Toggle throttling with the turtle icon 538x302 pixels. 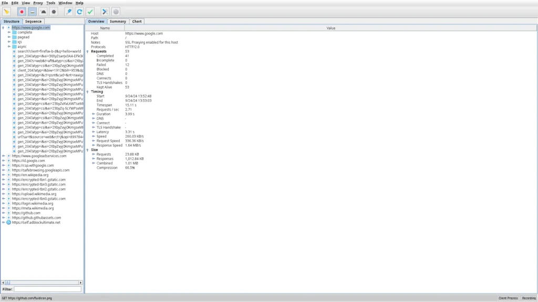tap(43, 12)
